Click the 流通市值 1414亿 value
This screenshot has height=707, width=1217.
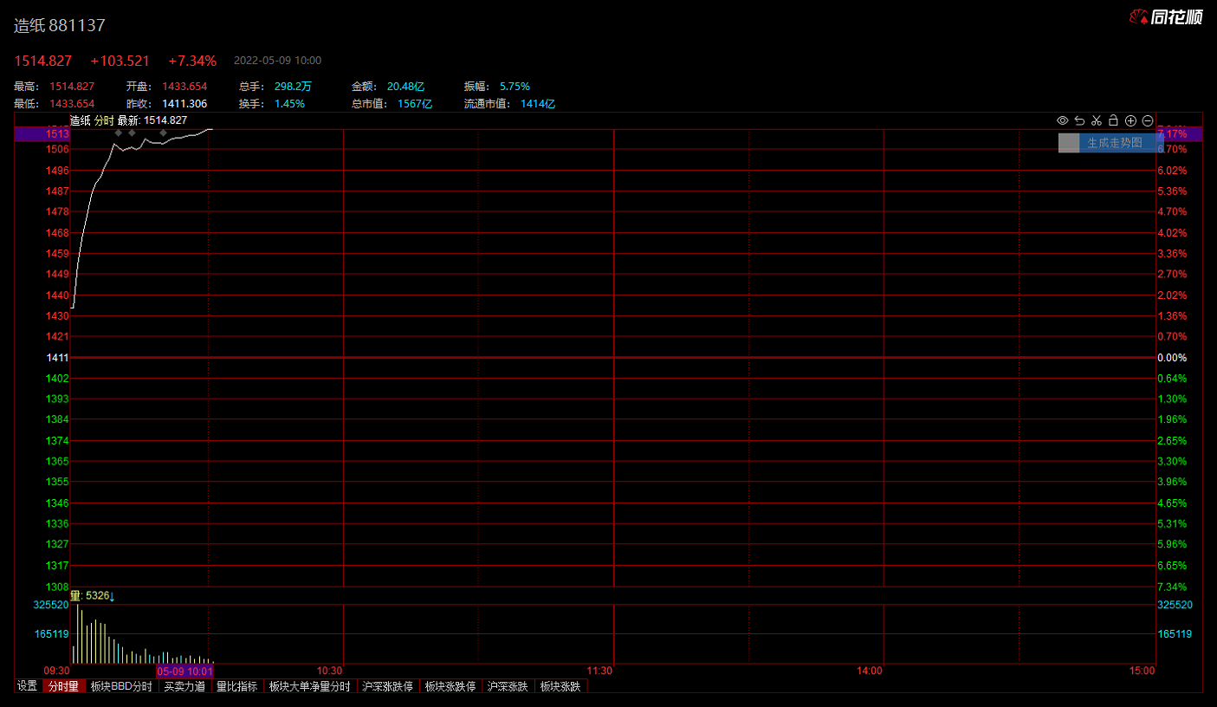click(538, 104)
